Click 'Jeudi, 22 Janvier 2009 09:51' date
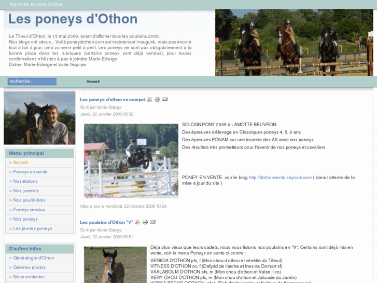 [x=106, y=237]
